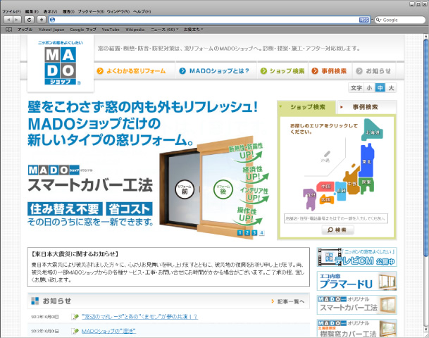
Task: Open the 履歴 menu
Action: point(68,11)
